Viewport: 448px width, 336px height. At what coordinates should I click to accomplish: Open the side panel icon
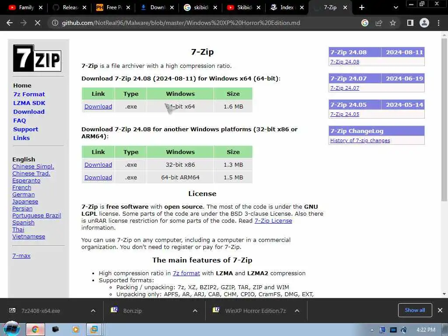pyautogui.click(x=410, y=23)
